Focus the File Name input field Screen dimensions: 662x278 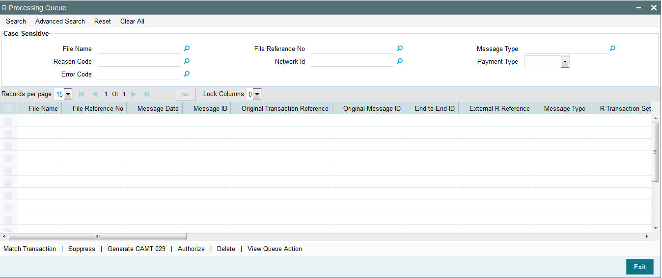[x=139, y=49]
